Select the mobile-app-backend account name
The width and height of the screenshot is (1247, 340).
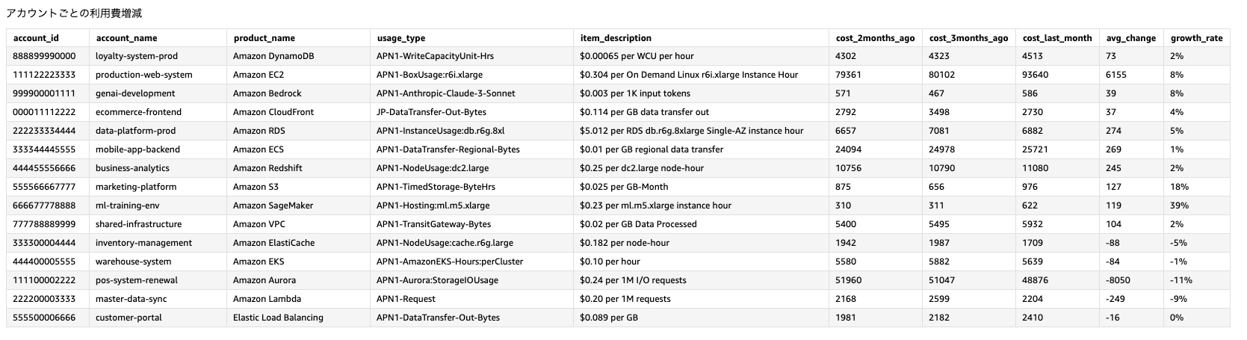coord(137,149)
